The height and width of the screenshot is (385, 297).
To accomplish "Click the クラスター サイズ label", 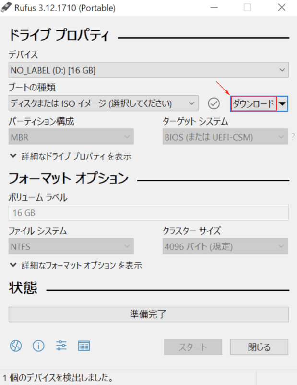I will (x=192, y=231).
